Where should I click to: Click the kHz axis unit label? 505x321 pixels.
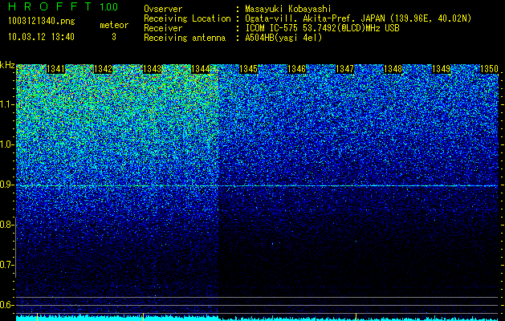click(7, 65)
